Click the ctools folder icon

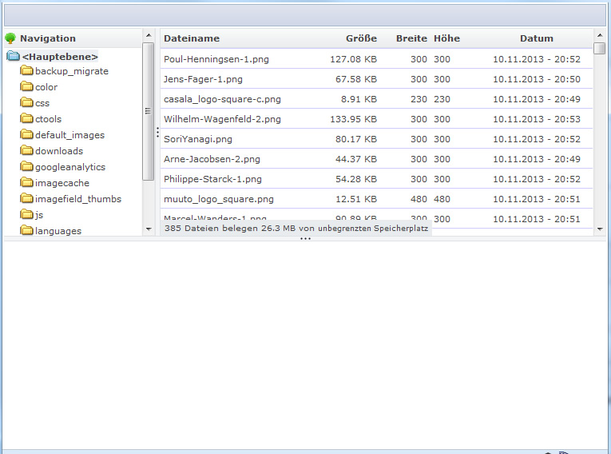tap(26, 119)
